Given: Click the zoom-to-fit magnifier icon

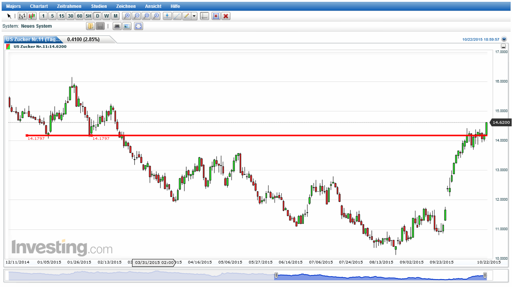Looking at the screenshot, I should click(x=146, y=16).
